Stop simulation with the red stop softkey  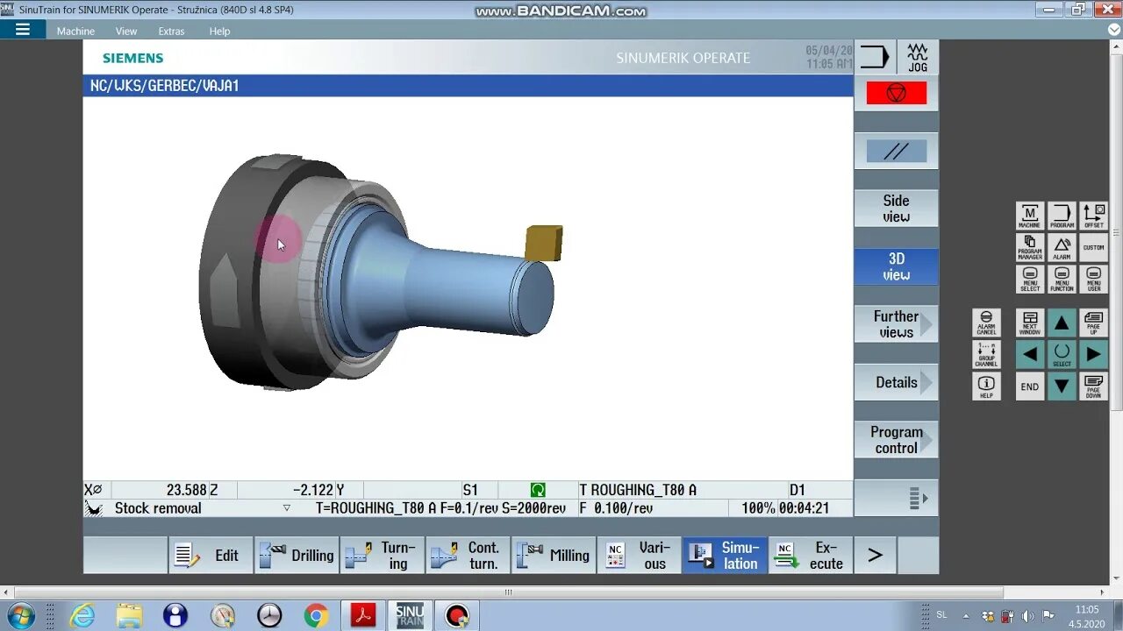(896, 93)
